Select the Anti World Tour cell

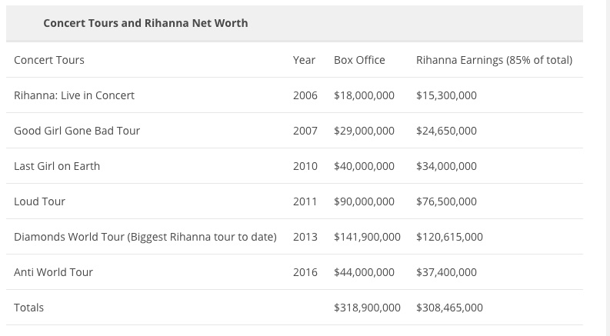[x=53, y=272]
